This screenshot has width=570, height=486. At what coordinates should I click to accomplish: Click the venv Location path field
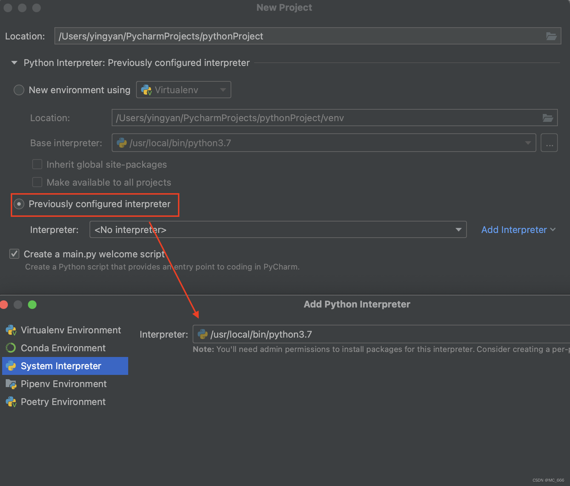pyautogui.click(x=335, y=118)
